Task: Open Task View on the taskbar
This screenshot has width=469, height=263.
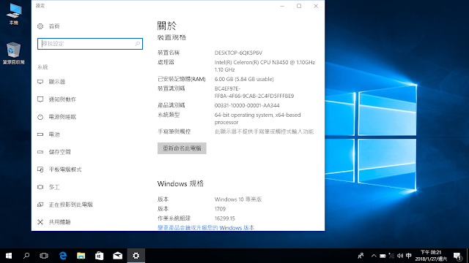Action: click(44, 256)
